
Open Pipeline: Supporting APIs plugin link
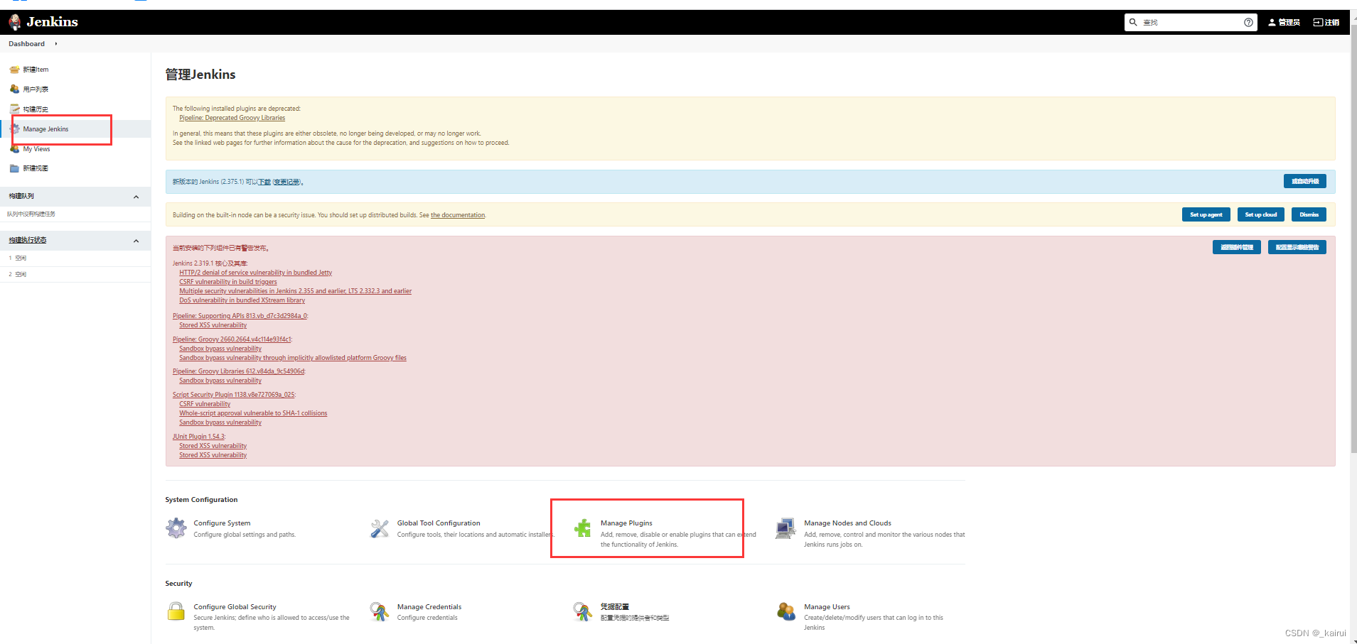240,316
